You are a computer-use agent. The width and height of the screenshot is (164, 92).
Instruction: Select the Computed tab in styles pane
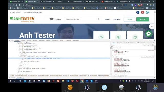pyautogui.click(x=119, y=43)
